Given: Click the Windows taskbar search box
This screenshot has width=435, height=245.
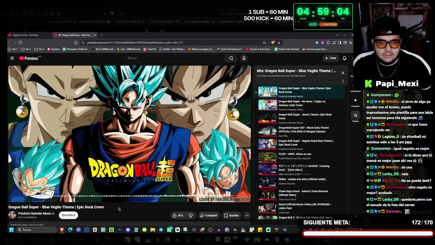Looking at the screenshot, I should tap(37, 230).
